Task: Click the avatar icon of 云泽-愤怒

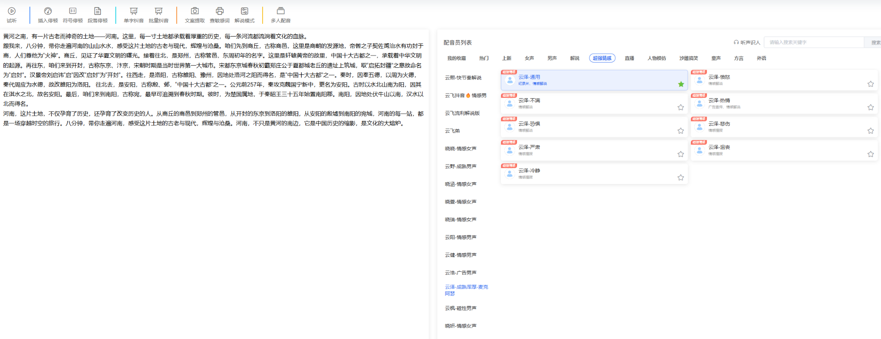Action: click(700, 80)
